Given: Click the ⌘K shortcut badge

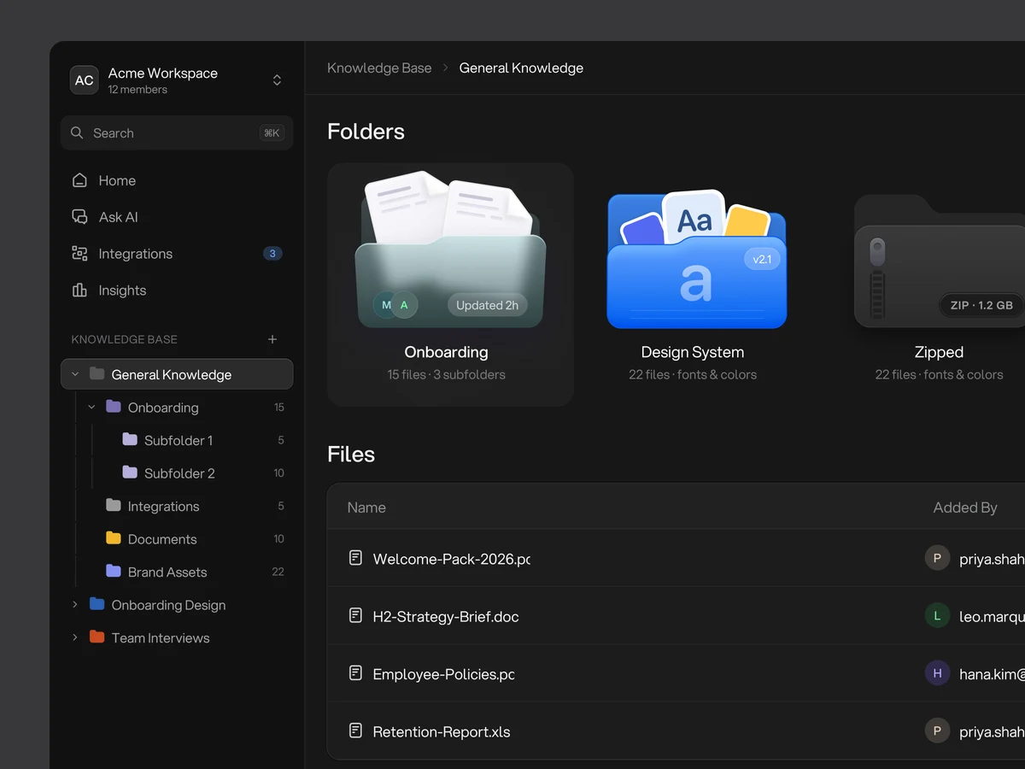Looking at the screenshot, I should pyautogui.click(x=272, y=133).
